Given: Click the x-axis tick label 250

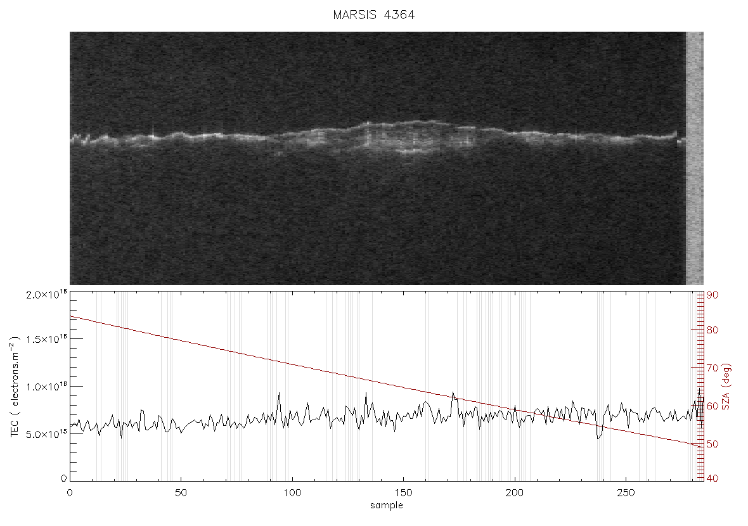Looking at the screenshot, I should point(626,493).
